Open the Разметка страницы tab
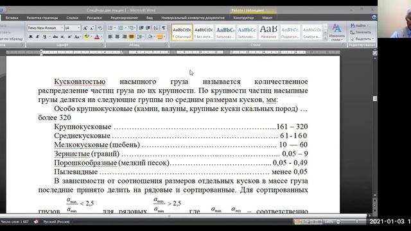Image resolution: width=411 pixels, height=231 pixels. (x=42, y=18)
